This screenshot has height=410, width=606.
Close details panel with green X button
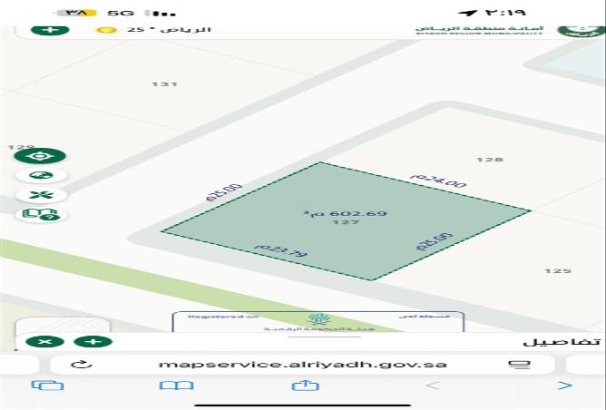44,342
